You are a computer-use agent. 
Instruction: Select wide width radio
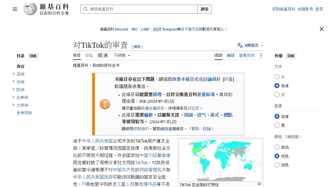coord(277,125)
